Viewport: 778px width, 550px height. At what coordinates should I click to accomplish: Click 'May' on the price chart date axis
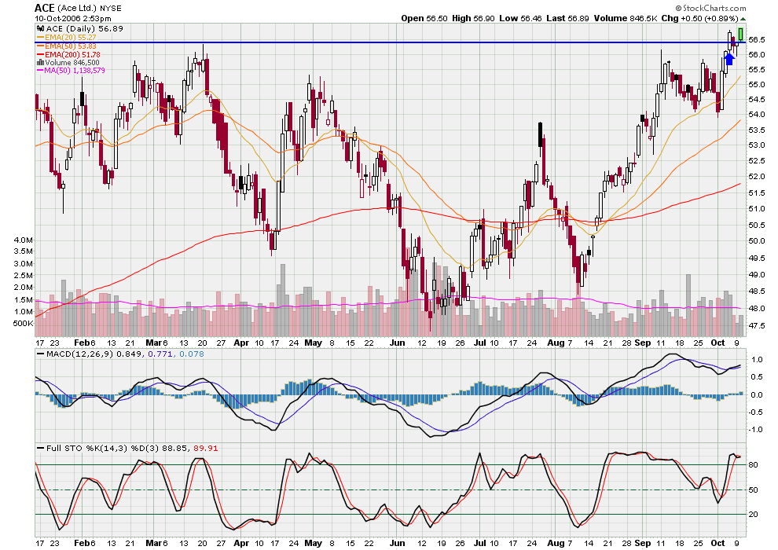click(x=313, y=343)
